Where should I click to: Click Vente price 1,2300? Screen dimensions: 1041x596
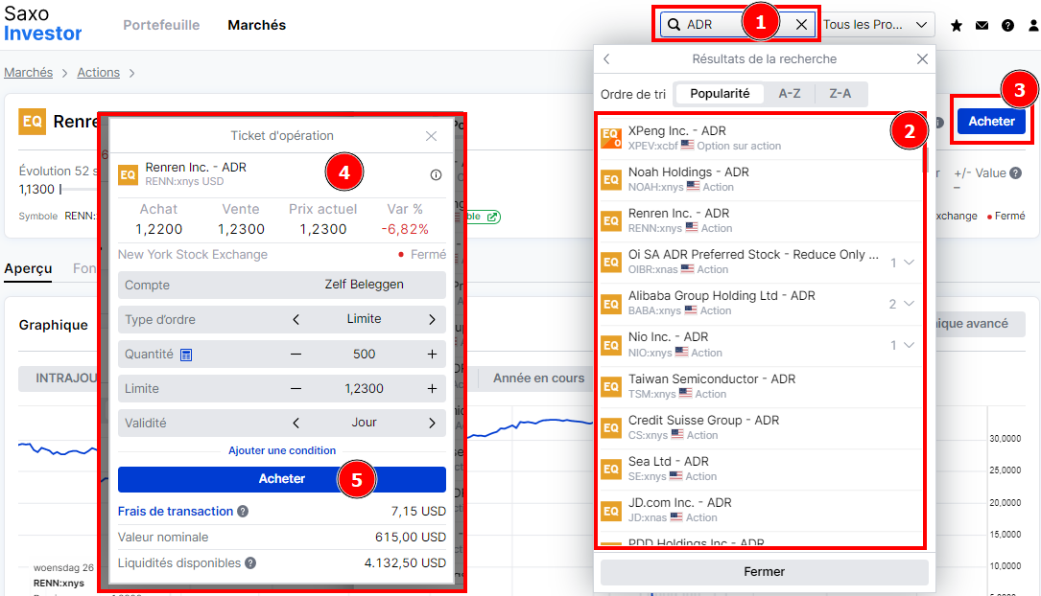pos(241,229)
